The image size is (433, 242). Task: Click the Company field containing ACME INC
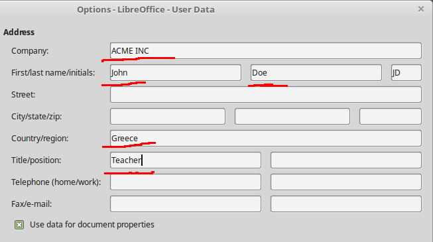coord(266,50)
